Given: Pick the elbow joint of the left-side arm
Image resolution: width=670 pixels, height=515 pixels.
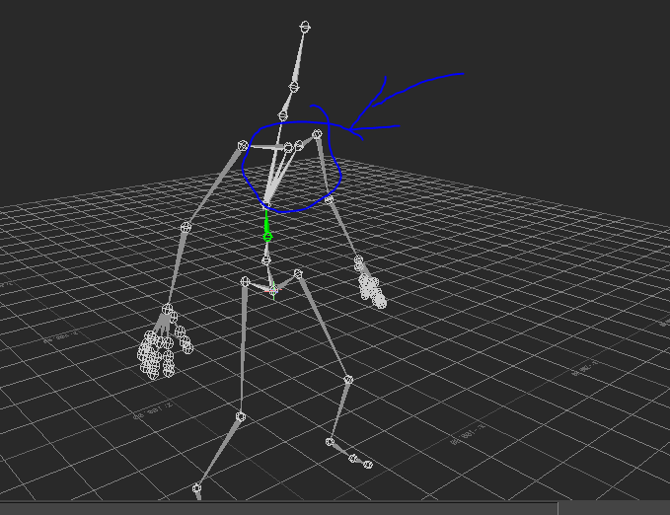Looking at the screenshot, I should [186, 227].
